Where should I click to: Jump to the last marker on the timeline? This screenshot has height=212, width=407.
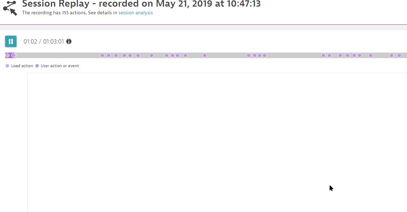click(399, 55)
